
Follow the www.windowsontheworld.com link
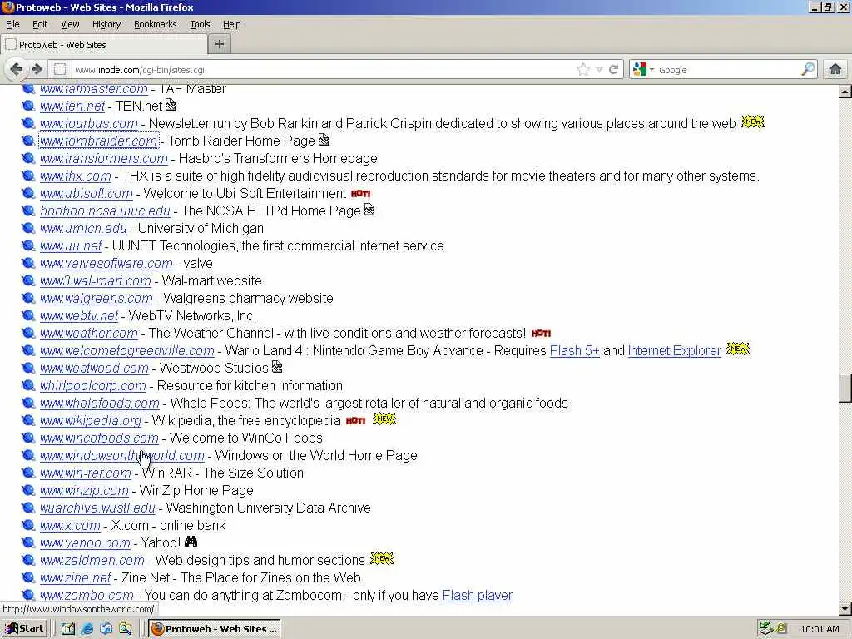[121, 455]
